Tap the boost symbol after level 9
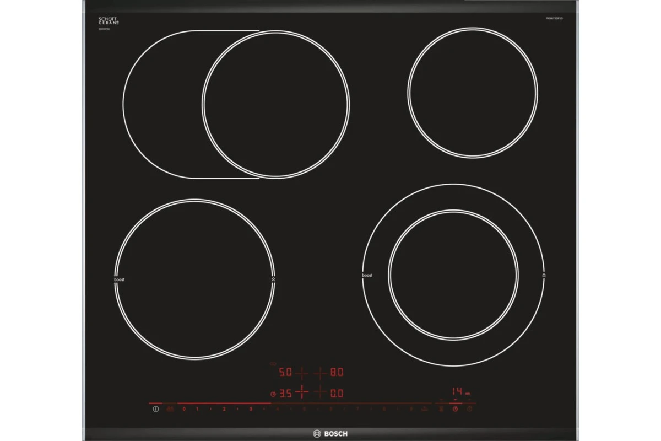The width and height of the screenshot is (661, 441). click(425, 409)
